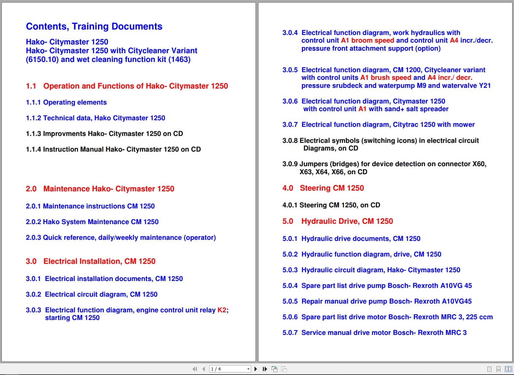Click 4.0.1 Steering CM 1250, on CD
Viewport: 514px width, 375px height.
click(331, 205)
